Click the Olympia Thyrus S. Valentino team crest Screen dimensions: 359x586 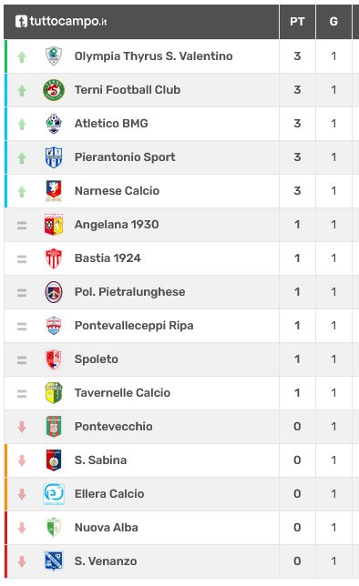pos(54,56)
